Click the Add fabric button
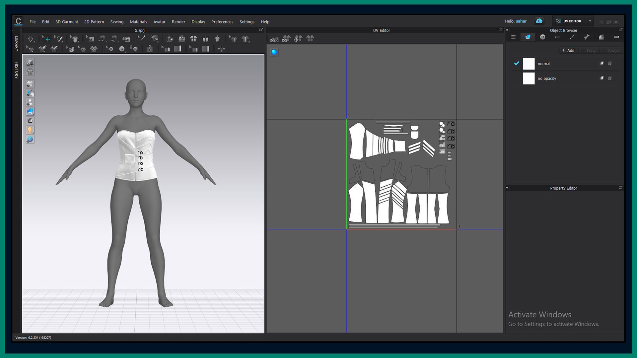The image size is (637, 358). tap(568, 50)
